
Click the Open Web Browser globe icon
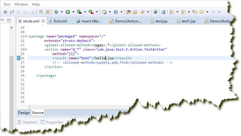pyautogui.click(x=155, y=12)
